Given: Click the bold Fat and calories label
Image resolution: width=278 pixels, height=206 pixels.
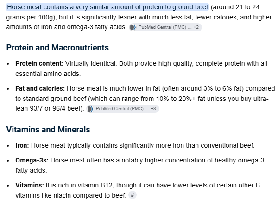Looking at the screenshot, I should point(40,88).
